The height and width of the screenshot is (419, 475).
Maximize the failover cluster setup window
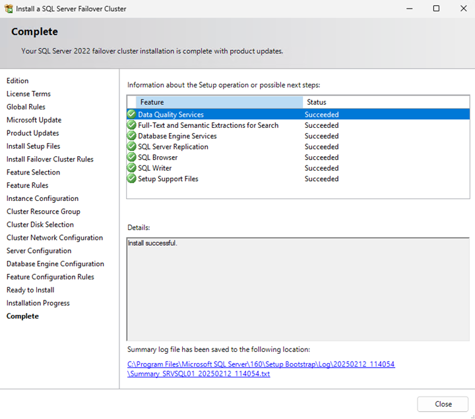[x=436, y=9]
